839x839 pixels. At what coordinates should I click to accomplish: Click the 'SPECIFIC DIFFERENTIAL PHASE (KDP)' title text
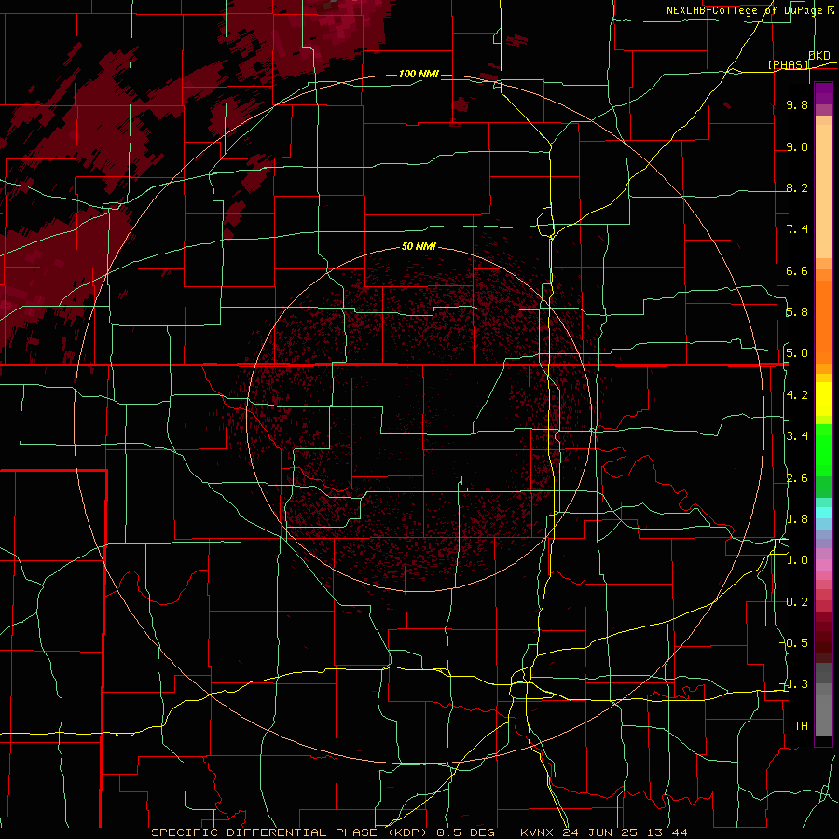(x=291, y=832)
